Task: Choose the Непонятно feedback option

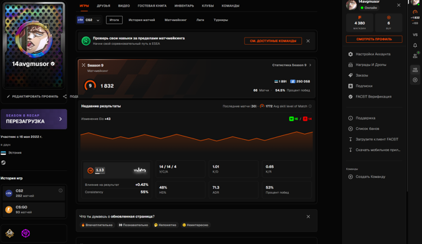Action: (165, 225)
